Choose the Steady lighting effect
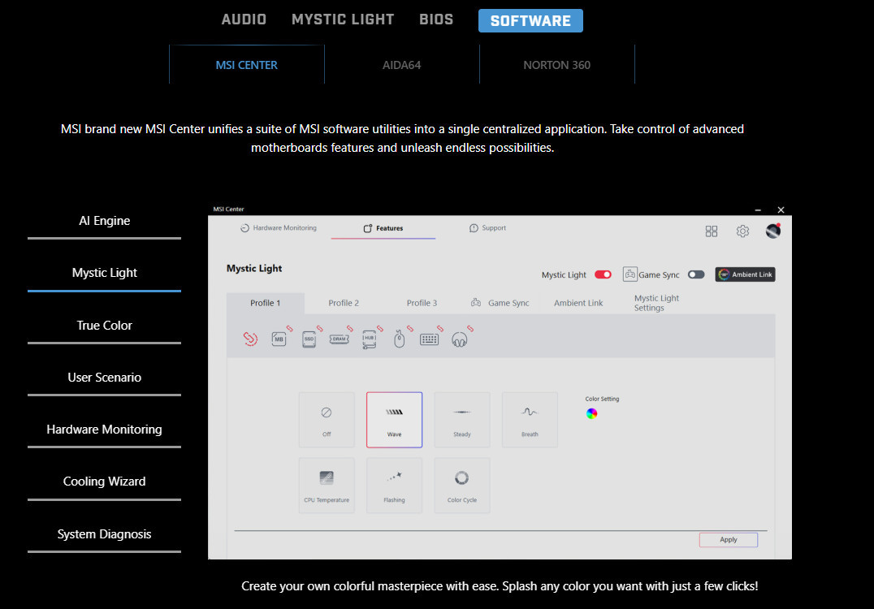 tap(462, 420)
